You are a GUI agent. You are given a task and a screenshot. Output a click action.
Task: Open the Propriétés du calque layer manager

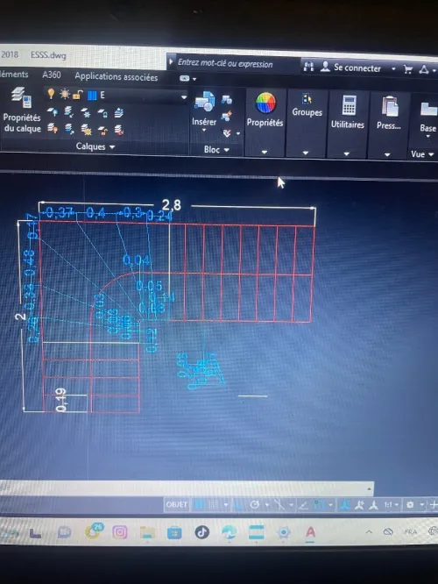(x=22, y=110)
